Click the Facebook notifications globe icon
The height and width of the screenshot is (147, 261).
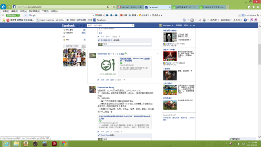coord(84,25)
